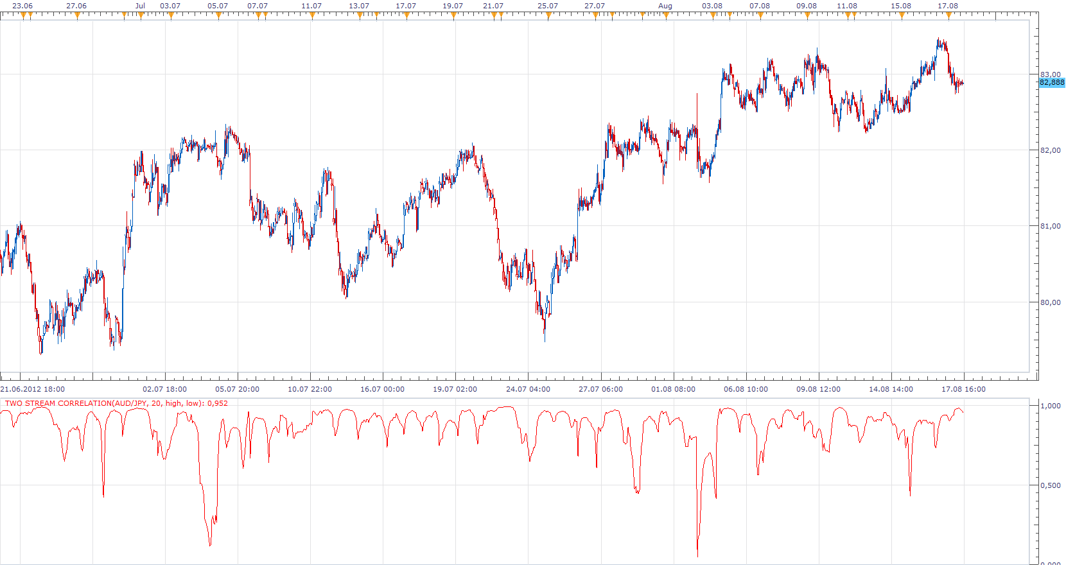Click the orange marker under 07.08

[760, 15]
